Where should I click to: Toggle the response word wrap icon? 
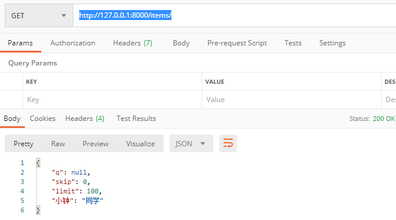coord(228,143)
